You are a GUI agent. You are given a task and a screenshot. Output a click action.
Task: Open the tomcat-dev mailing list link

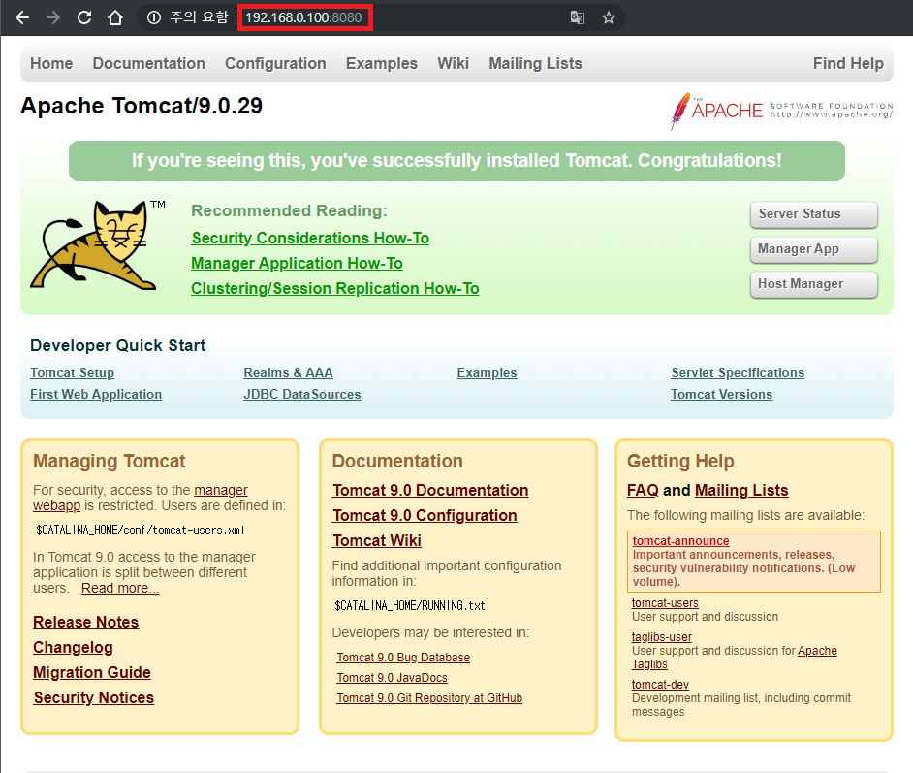tap(660, 685)
